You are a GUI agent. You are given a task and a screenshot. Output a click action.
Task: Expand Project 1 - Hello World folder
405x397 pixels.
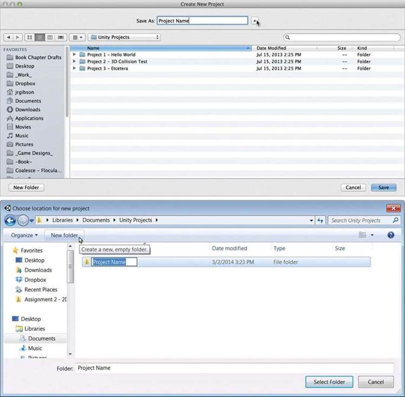pyautogui.click(x=74, y=54)
